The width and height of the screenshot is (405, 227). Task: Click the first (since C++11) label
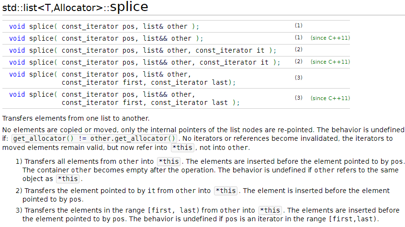point(330,38)
